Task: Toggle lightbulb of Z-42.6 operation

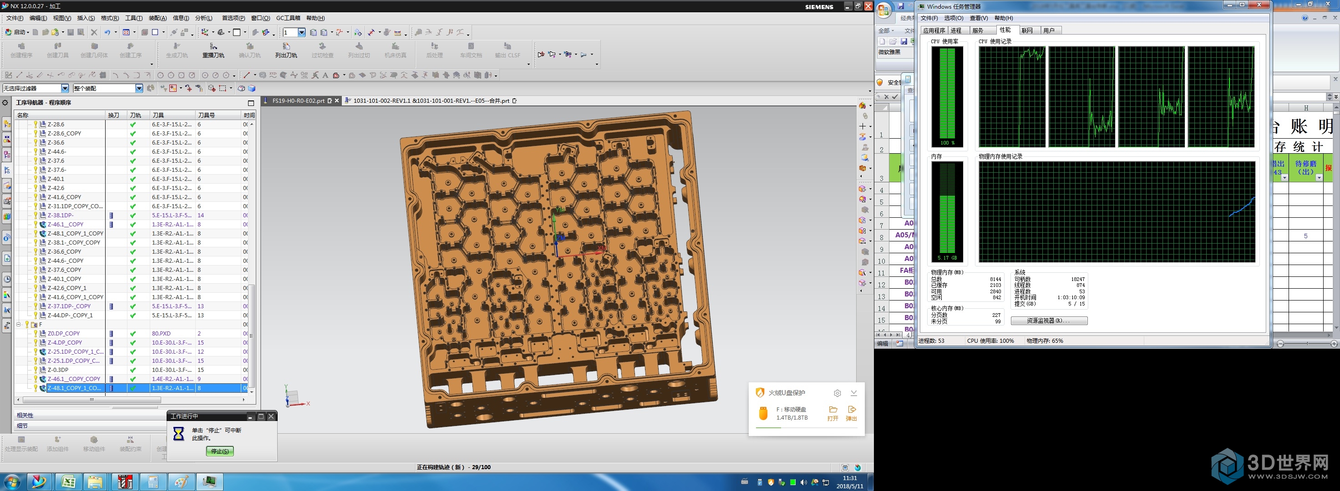Action: 36,188
